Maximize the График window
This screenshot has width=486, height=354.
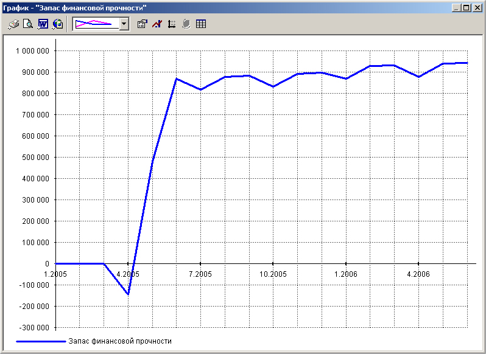point(466,8)
